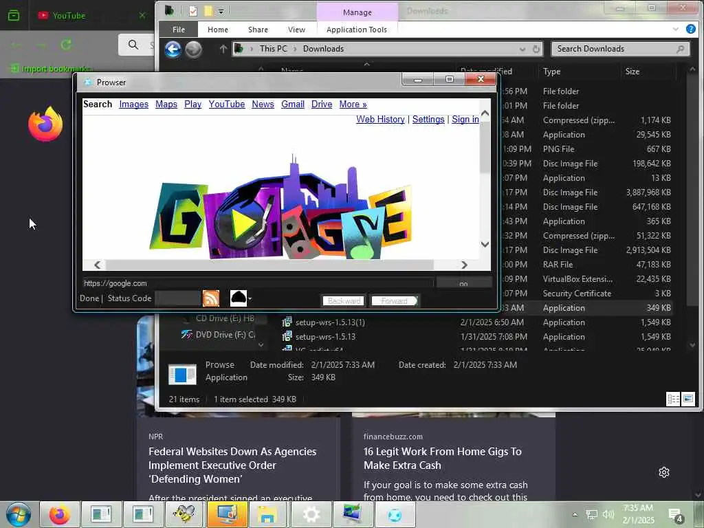
Task: Select the setup-wrs-1.5.13(1) file
Action: [330, 322]
